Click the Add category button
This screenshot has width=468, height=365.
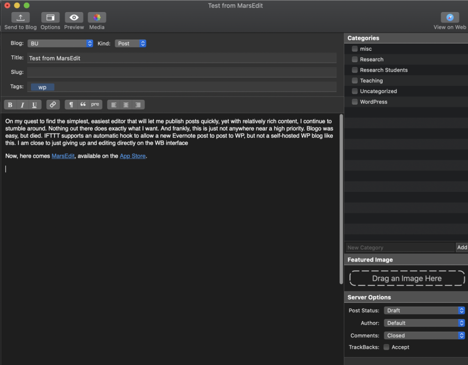click(x=462, y=247)
